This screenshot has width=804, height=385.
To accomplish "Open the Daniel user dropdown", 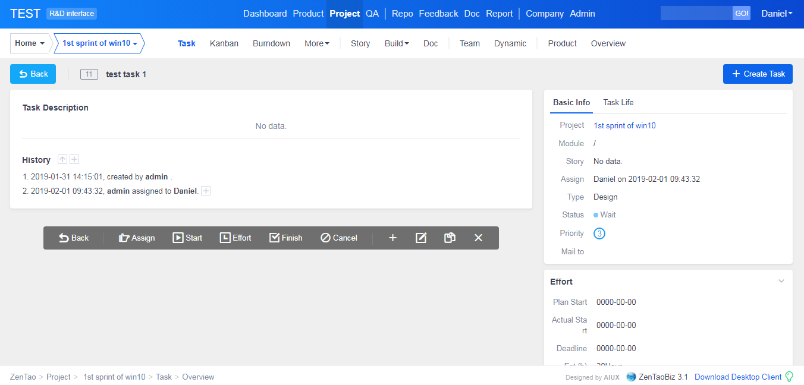I will click(777, 14).
